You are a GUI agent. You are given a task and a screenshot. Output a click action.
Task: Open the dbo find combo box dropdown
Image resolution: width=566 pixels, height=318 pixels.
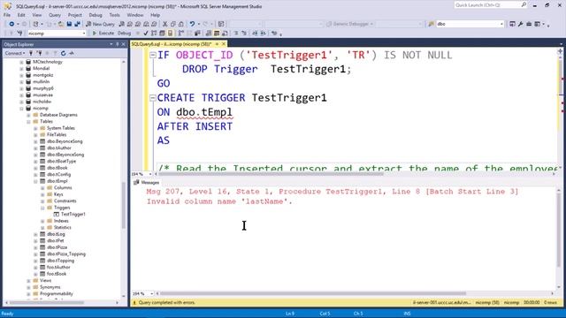click(x=501, y=24)
